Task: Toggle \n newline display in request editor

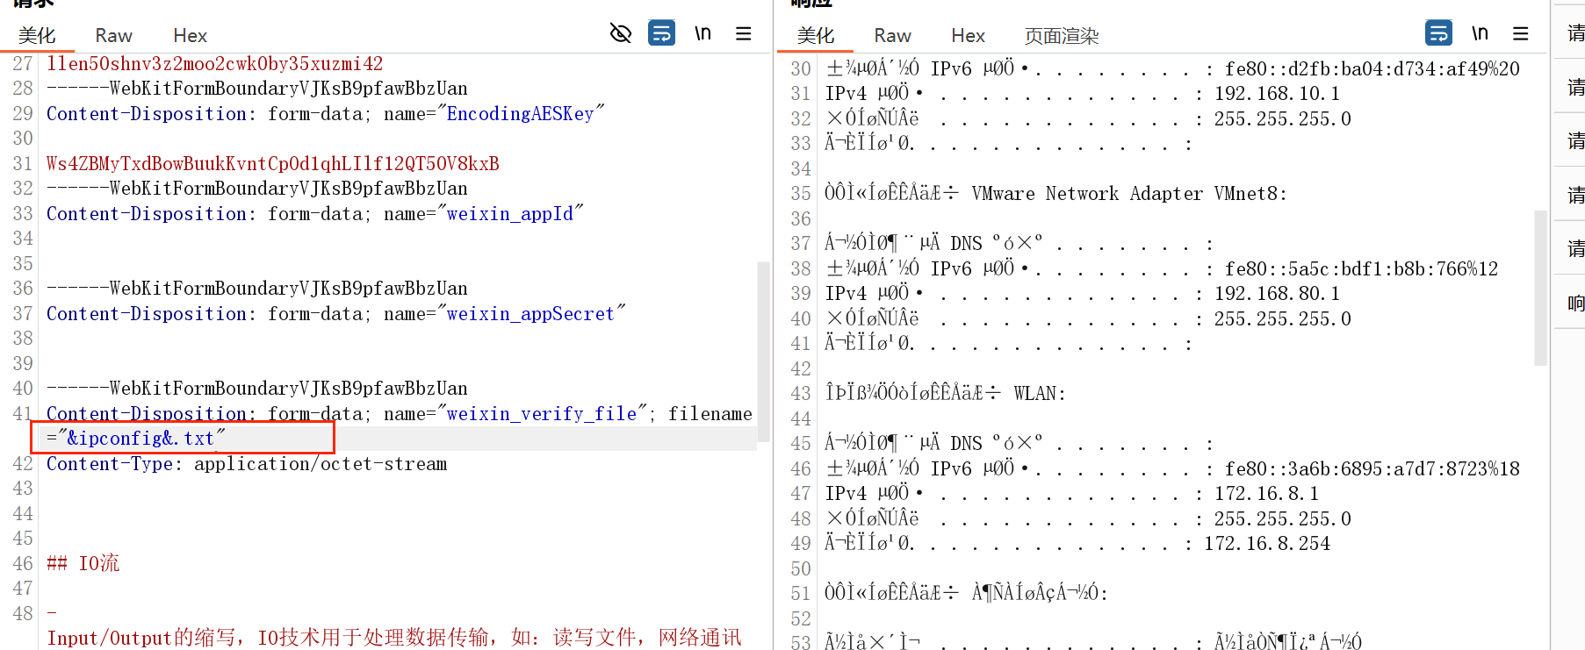Action: point(702,33)
